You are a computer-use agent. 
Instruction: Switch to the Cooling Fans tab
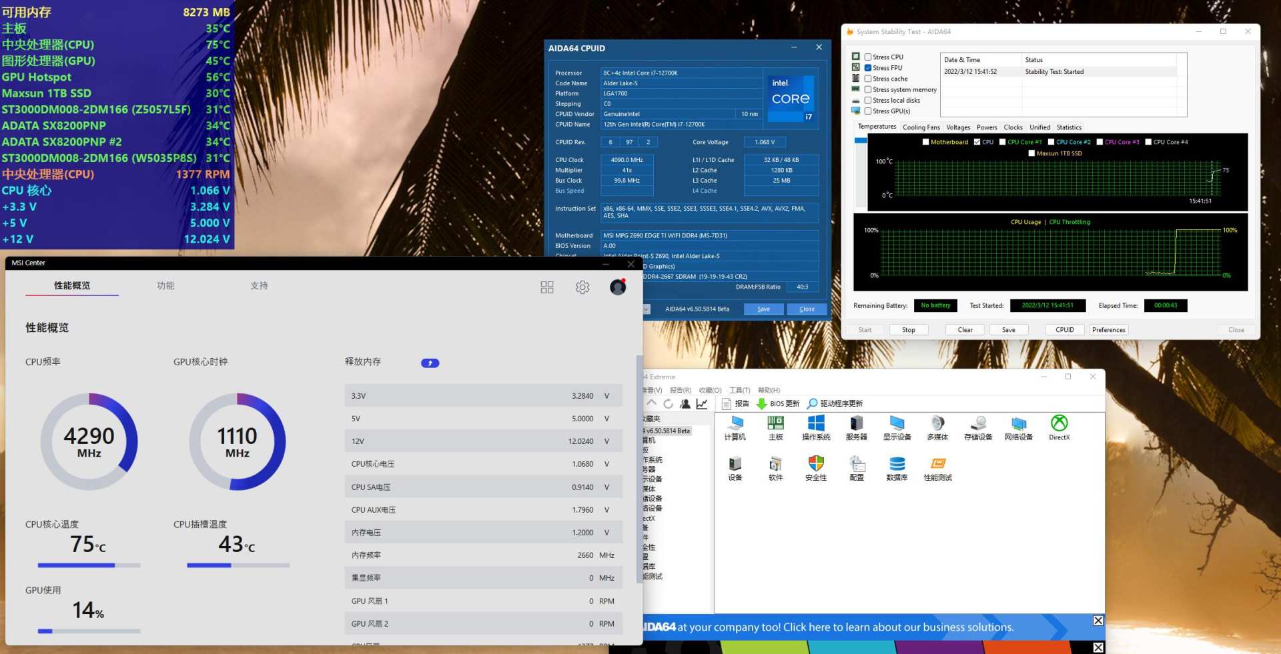click(921, 127)
